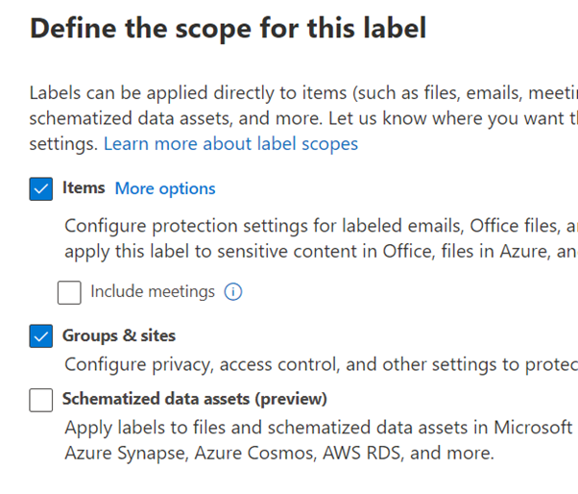This screenshot has height=494, width=578.
Task: Open Learn more about label scopes link
Action: point(230,144)
